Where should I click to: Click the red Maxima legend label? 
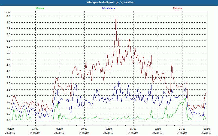tap(177, 8)
